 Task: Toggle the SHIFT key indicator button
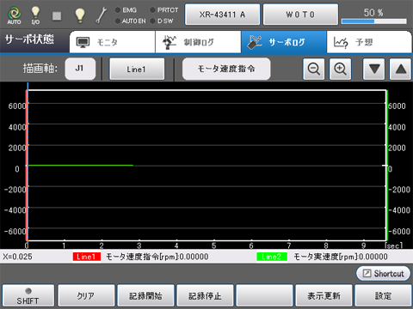[28, 295]
